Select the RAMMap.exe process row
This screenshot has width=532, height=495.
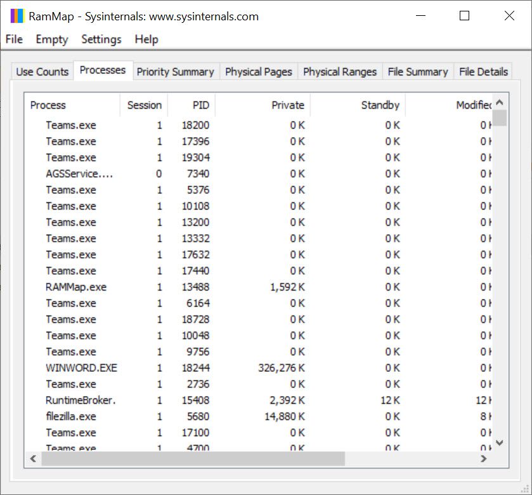click(x=258, y=287)
